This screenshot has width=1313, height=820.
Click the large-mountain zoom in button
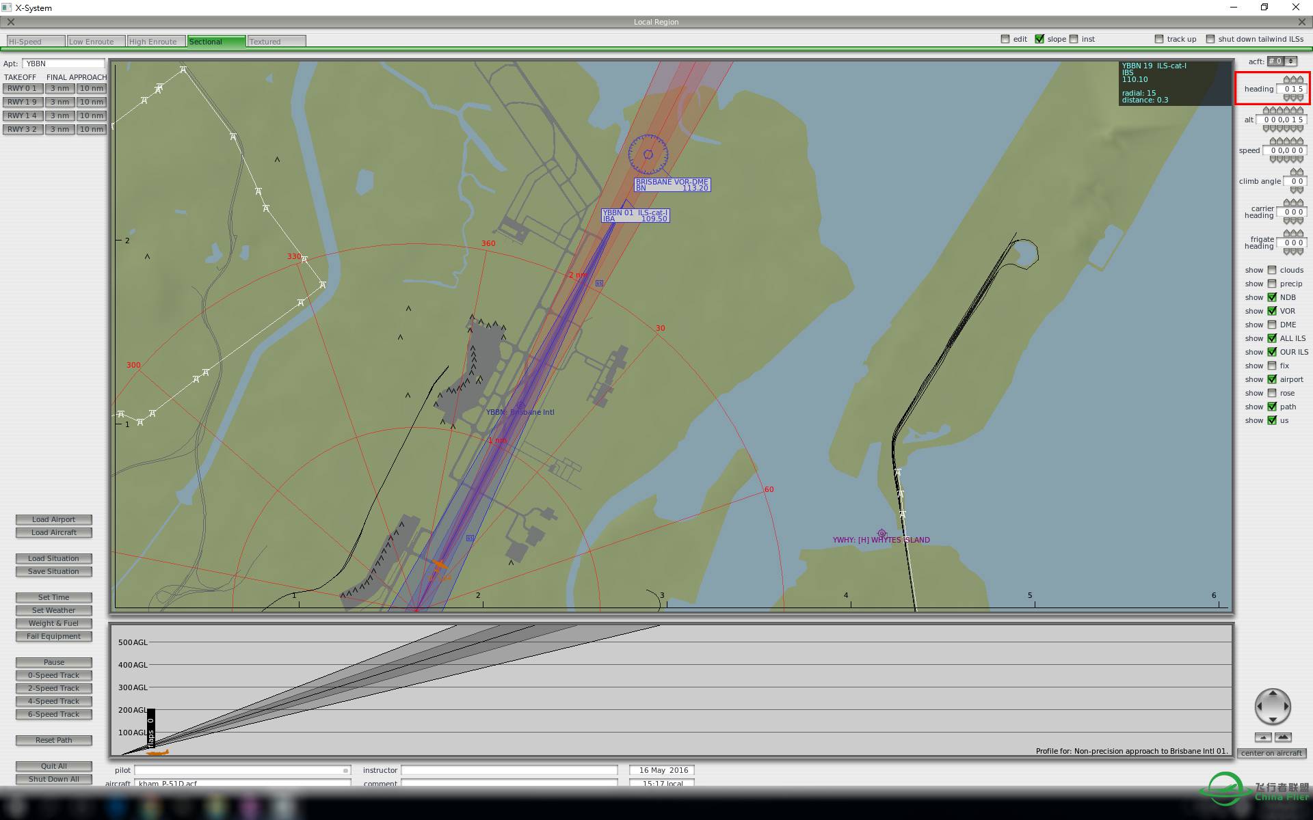point(1283,737)
